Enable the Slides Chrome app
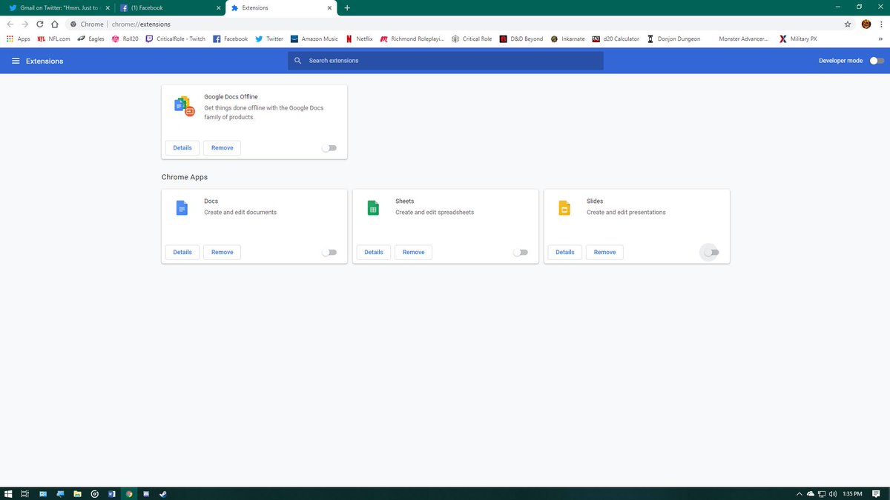The height and width of the screenshot is (500, 890). (x=711, y=253)
